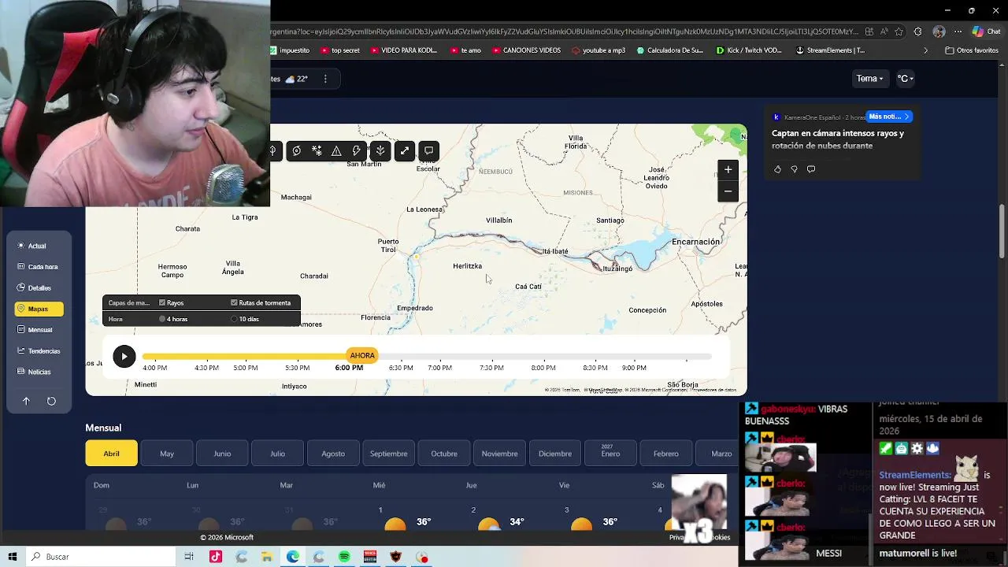Screen dimensions: 1008x567
Task: Toggle the Rayos layer checkbox
Action: 162,302
